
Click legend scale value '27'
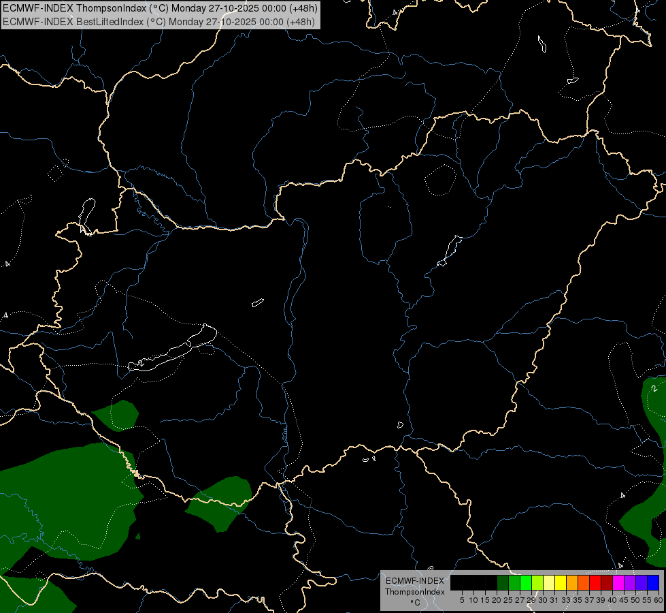click(520, 600)
